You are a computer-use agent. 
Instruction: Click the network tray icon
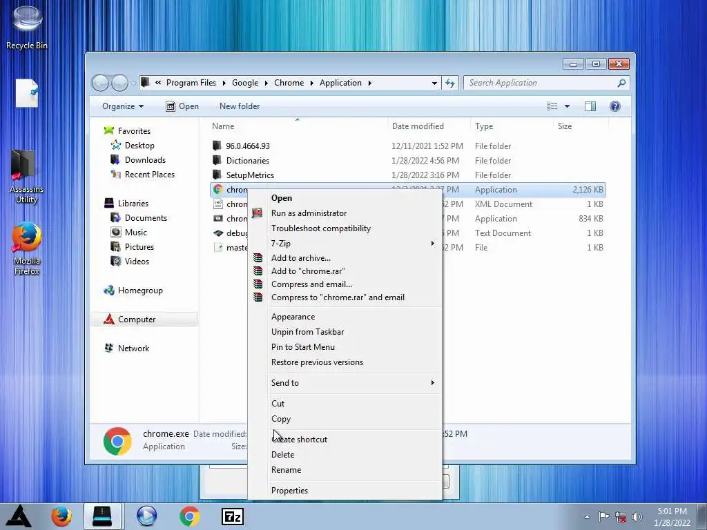621,517
